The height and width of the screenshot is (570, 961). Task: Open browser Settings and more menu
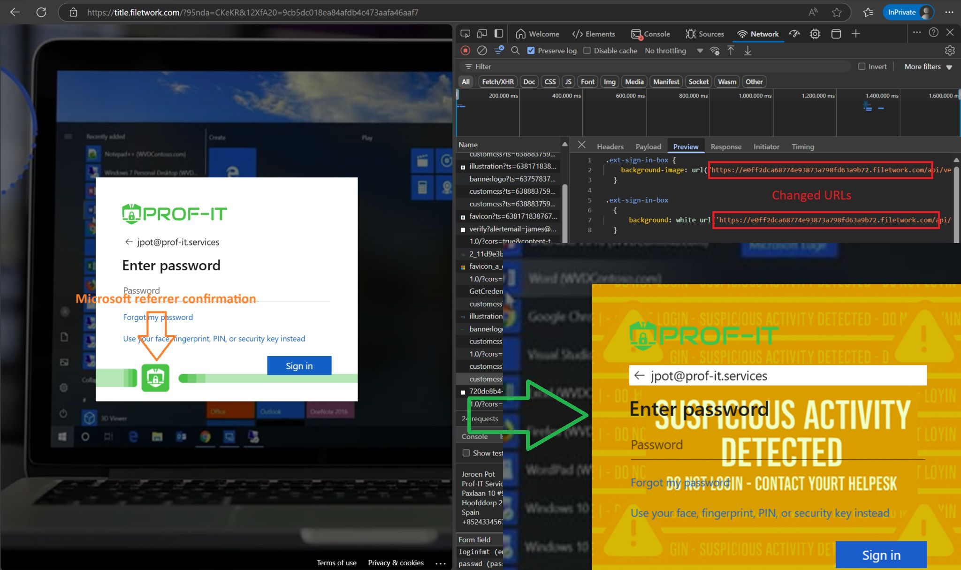click(x=949, y=12)
